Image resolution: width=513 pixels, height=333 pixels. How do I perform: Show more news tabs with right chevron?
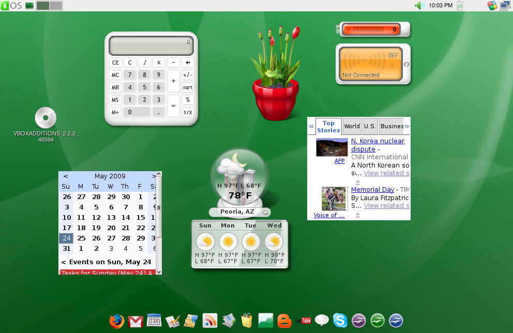click(x=407, y=126)
